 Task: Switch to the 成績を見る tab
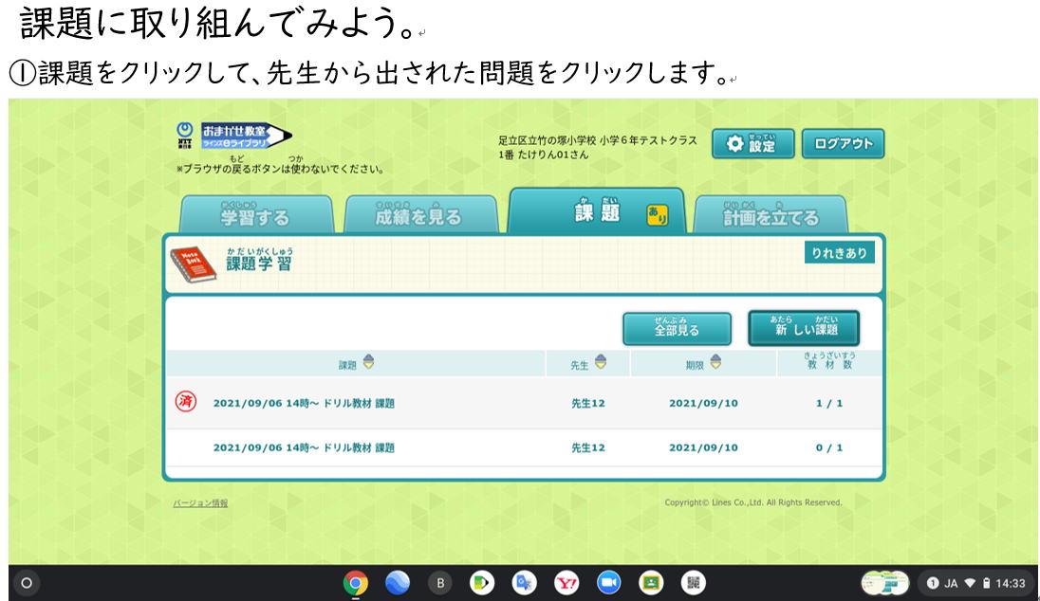point(418,216)
